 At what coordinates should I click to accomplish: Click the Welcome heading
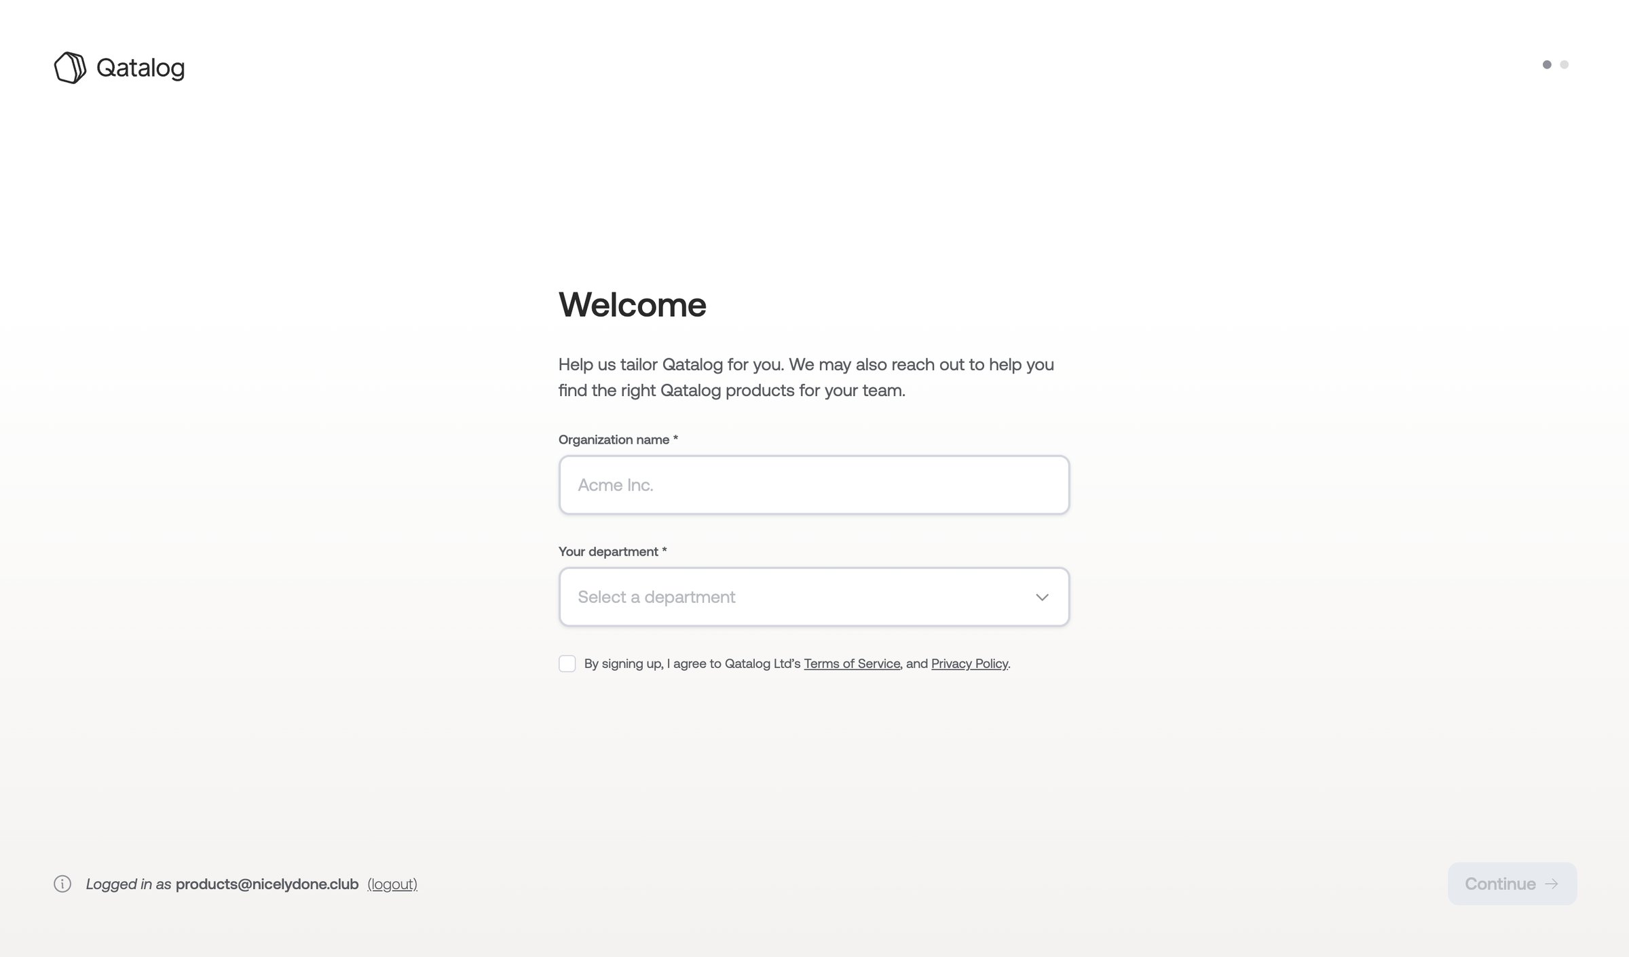pyautogui.click(x=633, y=305)
